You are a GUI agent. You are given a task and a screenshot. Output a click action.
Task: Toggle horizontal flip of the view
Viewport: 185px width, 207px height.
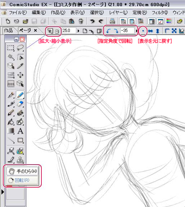tap(150, 31)
